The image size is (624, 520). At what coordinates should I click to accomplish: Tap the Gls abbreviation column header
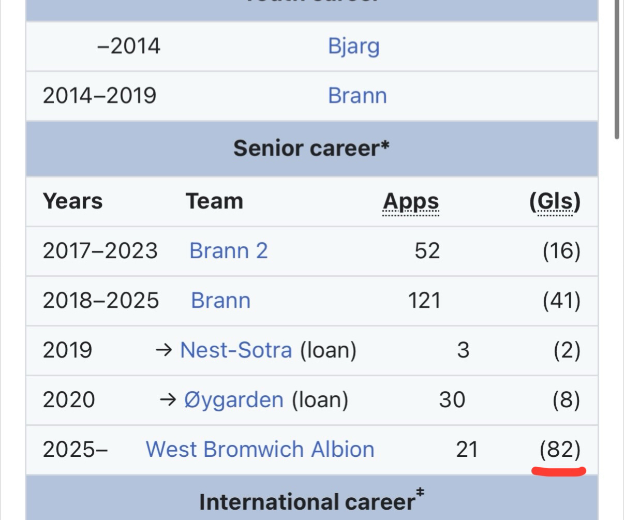555,202
